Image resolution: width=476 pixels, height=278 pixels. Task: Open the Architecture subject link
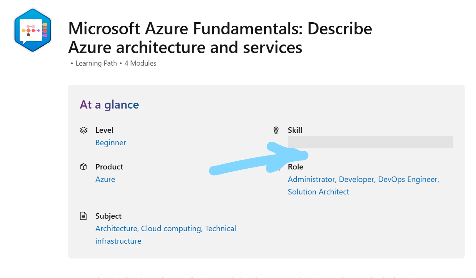116,228
